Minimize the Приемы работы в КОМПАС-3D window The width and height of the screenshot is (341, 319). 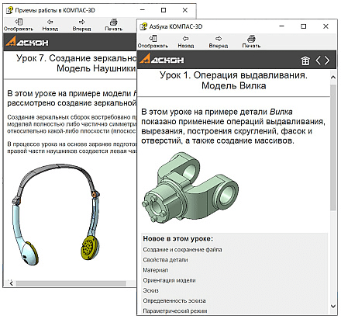coord(143,10)
